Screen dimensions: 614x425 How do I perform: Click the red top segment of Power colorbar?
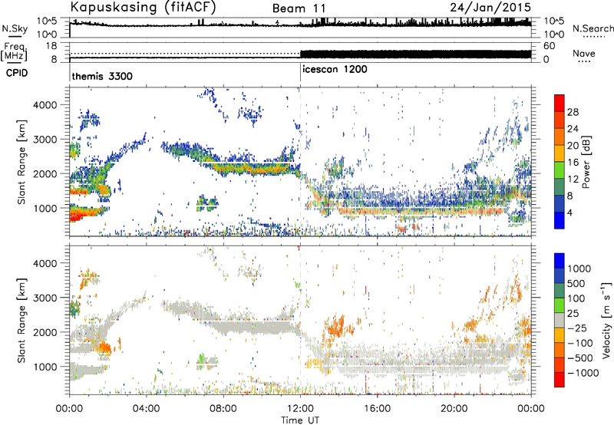pos(560,104)
